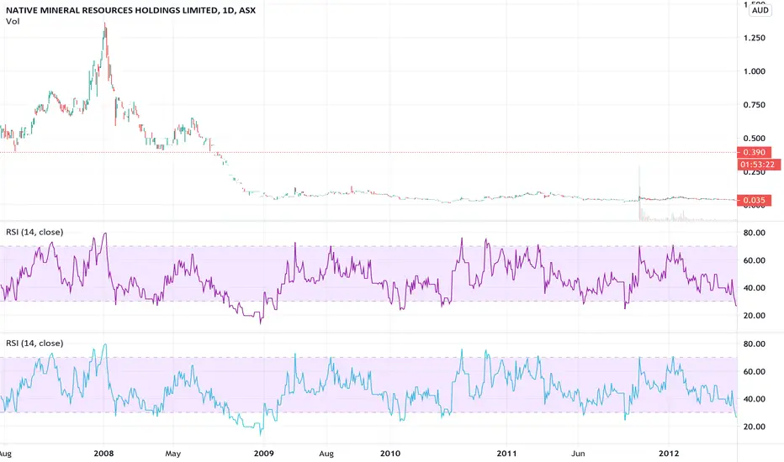Click 20.00 on the blue RSI scale

click(x=754, y=427)
